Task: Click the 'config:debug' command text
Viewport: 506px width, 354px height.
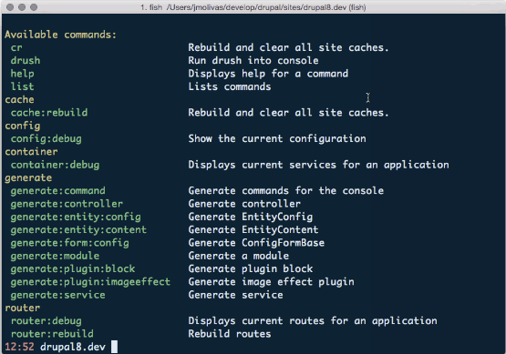Action: point(46,139)
